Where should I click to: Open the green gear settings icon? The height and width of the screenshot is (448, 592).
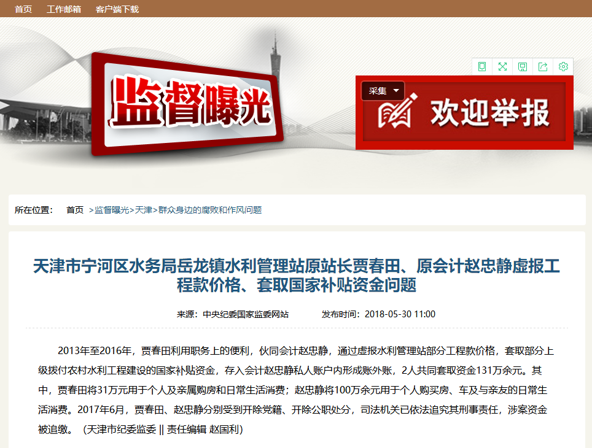tap(563, 67)
